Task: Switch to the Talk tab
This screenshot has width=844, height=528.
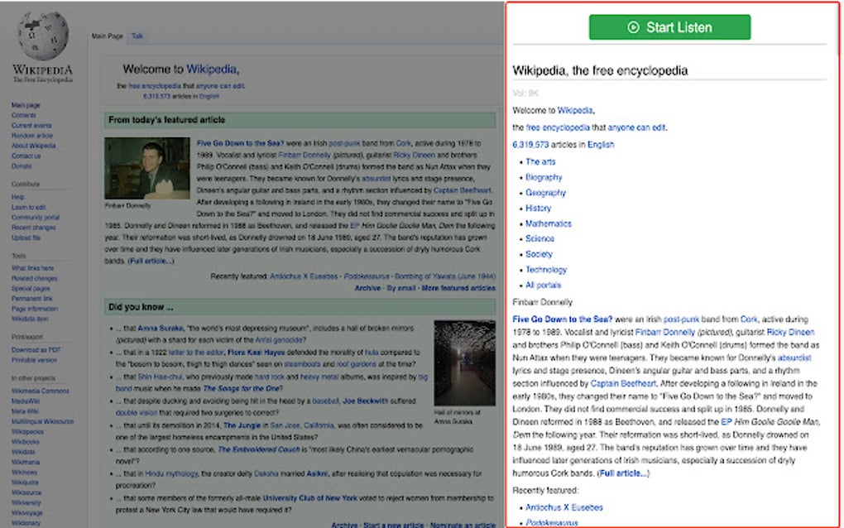Action: tap(137, 36)
